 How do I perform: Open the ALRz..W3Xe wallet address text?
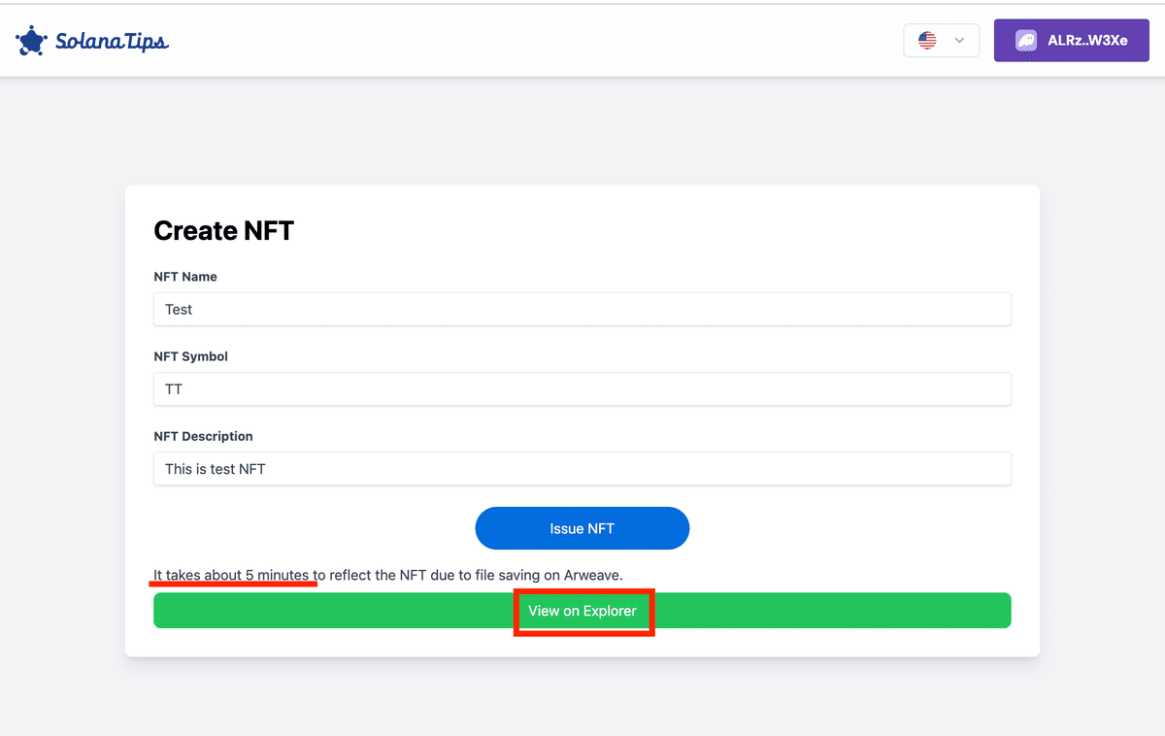click(x=1087, y=41)
